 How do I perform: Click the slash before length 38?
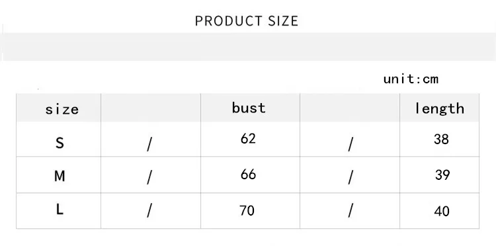click(350, 145)
